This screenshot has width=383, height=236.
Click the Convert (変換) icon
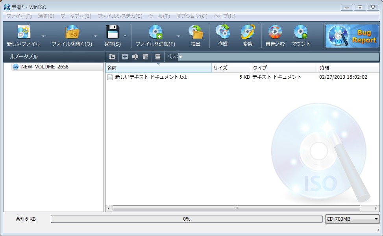coord(248,32)
